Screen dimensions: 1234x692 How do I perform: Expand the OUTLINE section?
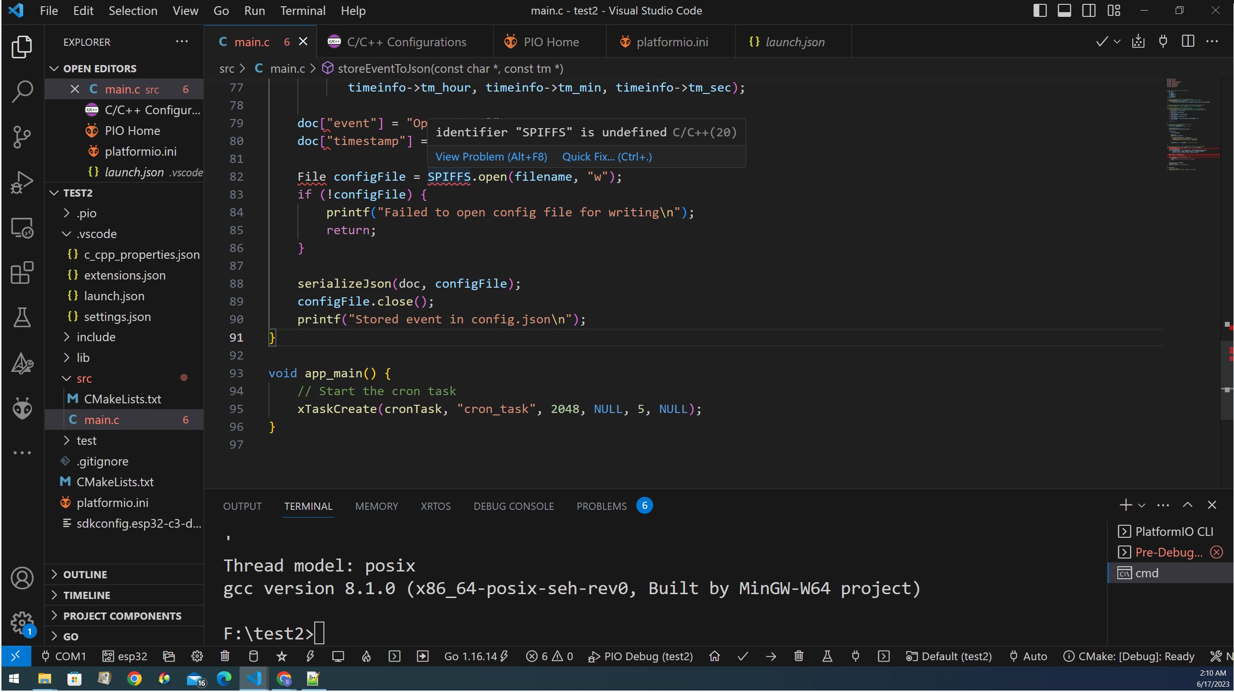(x=85, y=574)
